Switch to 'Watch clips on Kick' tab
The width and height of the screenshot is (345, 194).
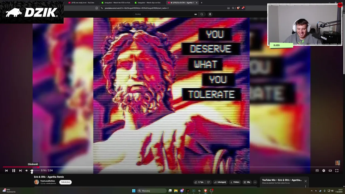149,3
